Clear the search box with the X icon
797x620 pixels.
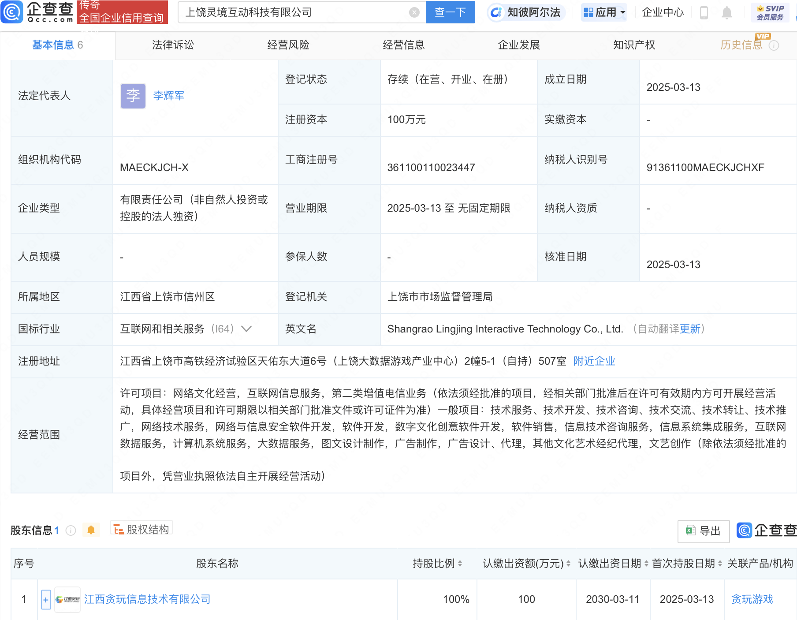tap(414, 12)
